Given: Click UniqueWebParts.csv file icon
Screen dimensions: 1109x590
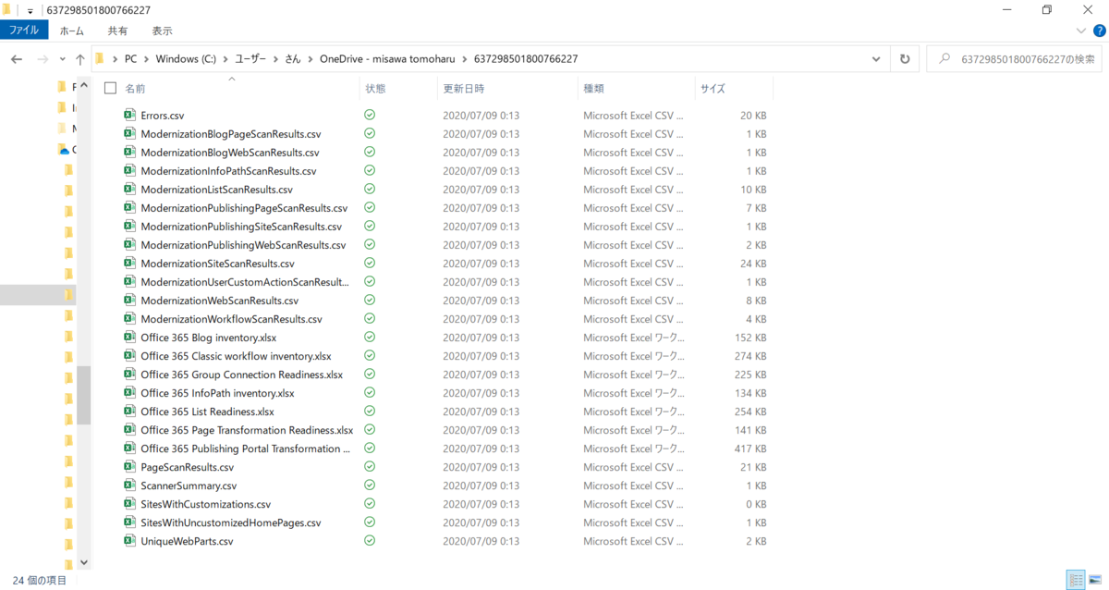Looking at the screenshot, I should (x=129, y=541).
